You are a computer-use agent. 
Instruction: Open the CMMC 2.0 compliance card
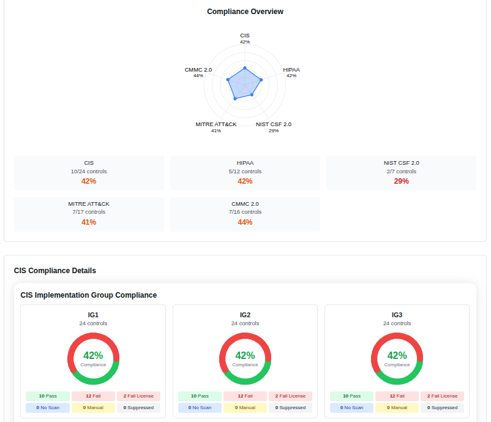click(x=245, y=214)
